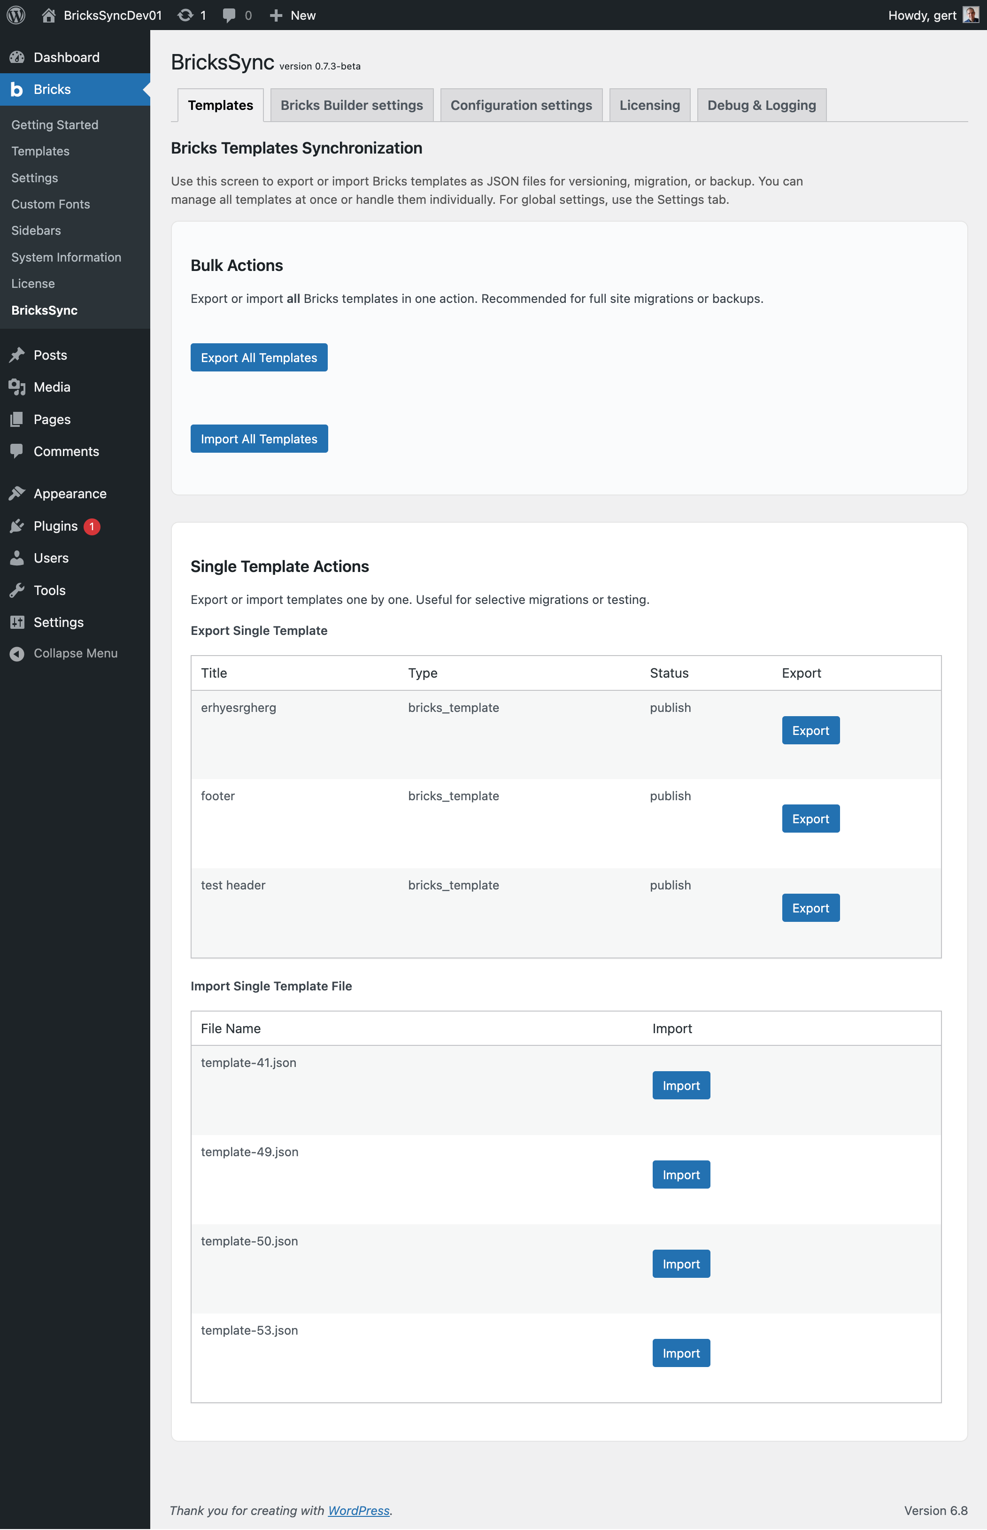
Task: Open the Debug & Logging tab
Action: tap(762, 105)
